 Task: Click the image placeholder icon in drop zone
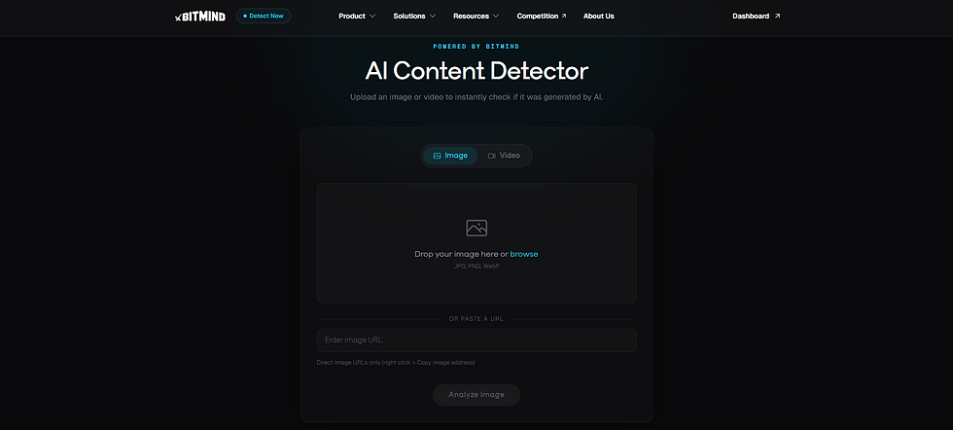(476, 228)
